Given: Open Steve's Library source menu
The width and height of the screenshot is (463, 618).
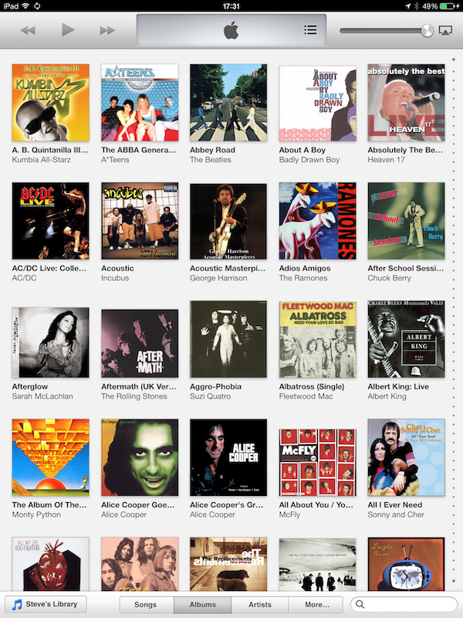Looking at the screenshot, I should [x=46, y=604].
